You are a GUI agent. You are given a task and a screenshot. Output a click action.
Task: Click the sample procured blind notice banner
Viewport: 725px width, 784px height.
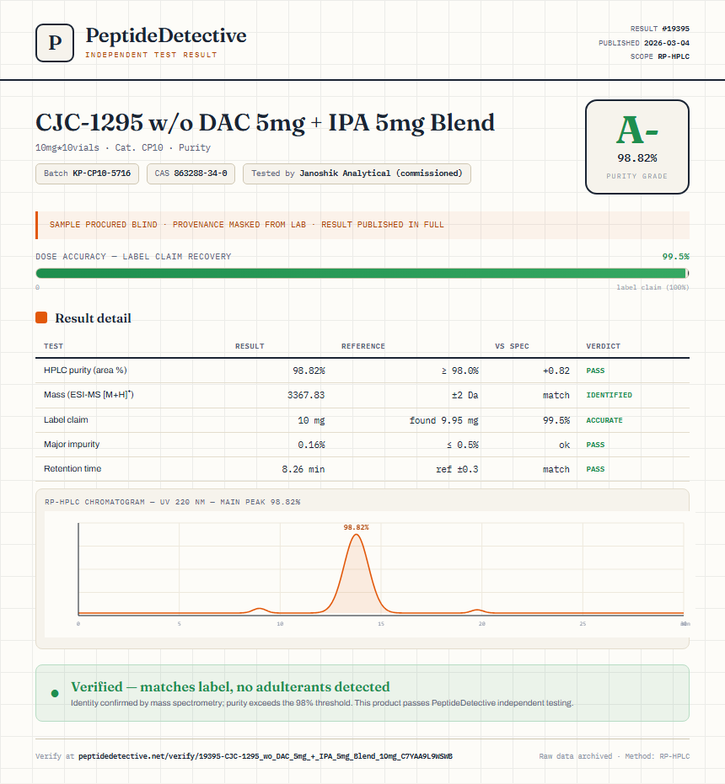pos(362,225)
